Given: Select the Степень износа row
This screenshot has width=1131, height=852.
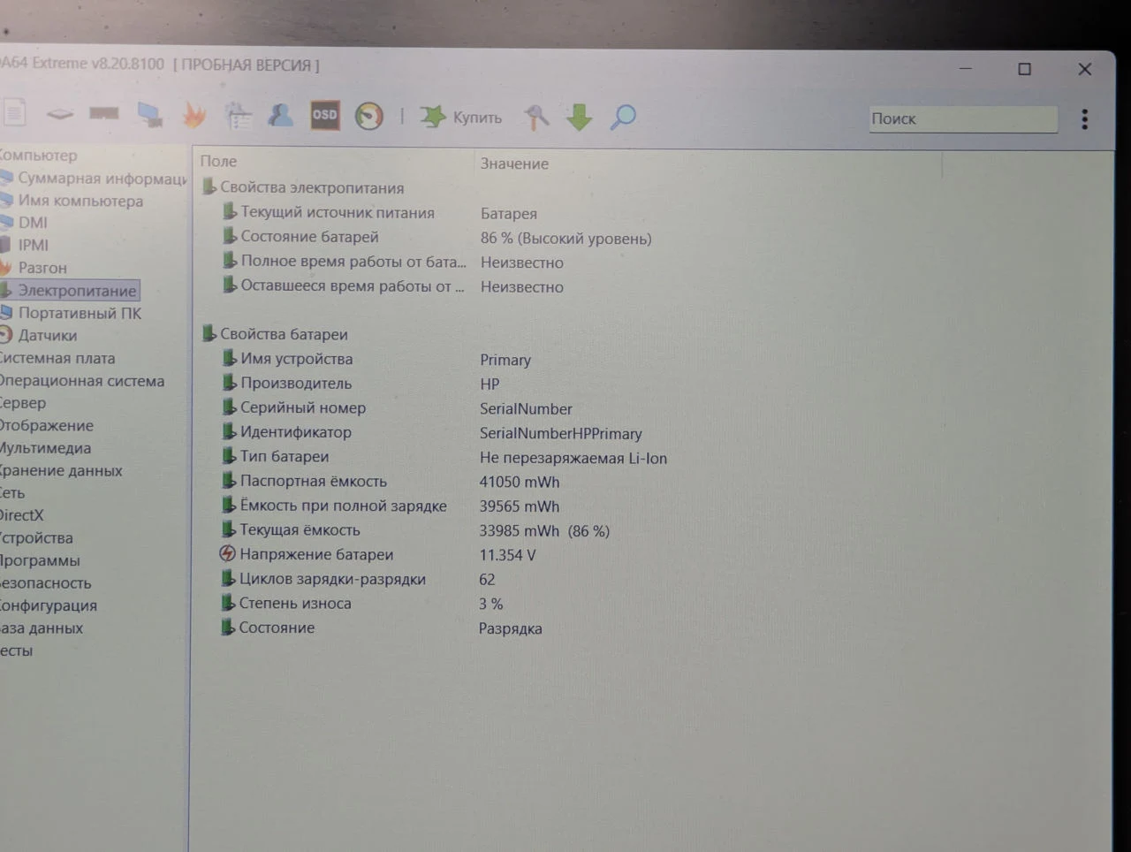Looking at the screenshot, I should [x=285, y=603].
